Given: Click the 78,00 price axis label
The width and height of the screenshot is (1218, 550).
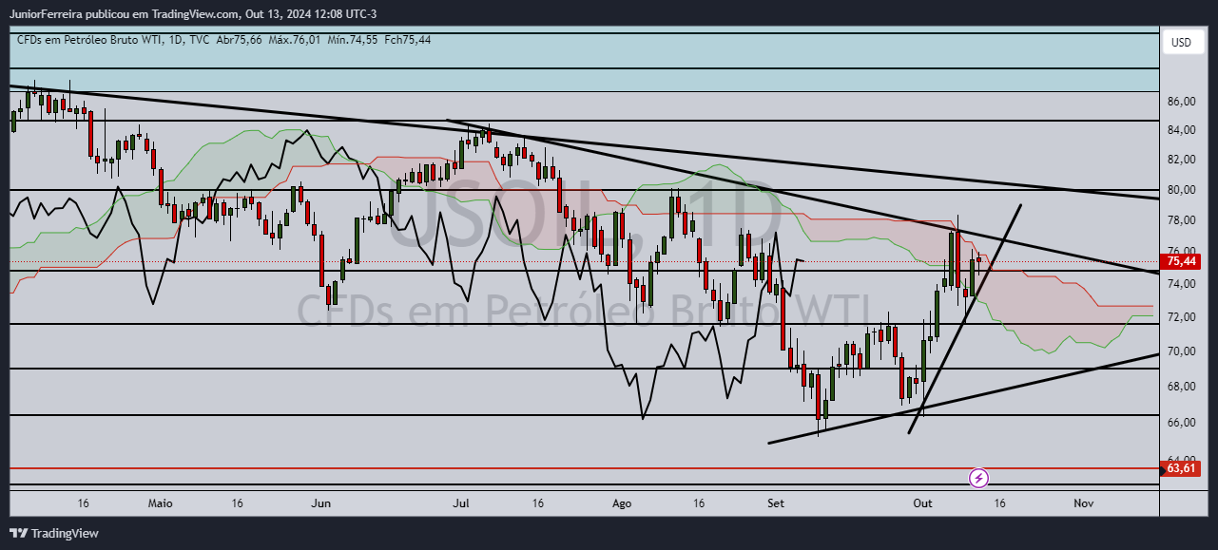Looking at the screenshot, I should pyautogui.click(x=1181, y=220).
